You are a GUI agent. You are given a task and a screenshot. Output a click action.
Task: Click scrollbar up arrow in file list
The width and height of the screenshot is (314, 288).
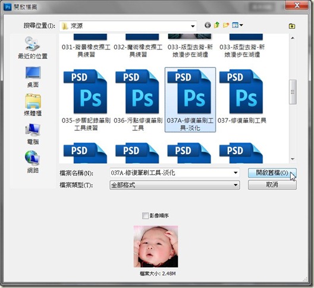pyautogui.click(x=293, y=38)
